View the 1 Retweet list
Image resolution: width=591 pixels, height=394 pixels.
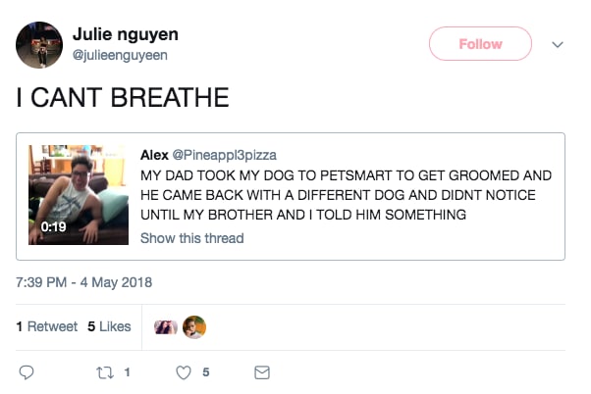(47, 326)
